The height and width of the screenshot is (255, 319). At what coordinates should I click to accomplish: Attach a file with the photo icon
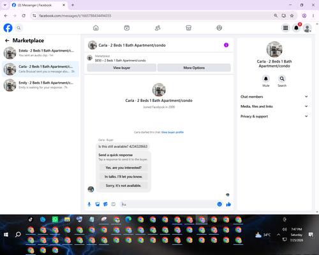(98, 204)
